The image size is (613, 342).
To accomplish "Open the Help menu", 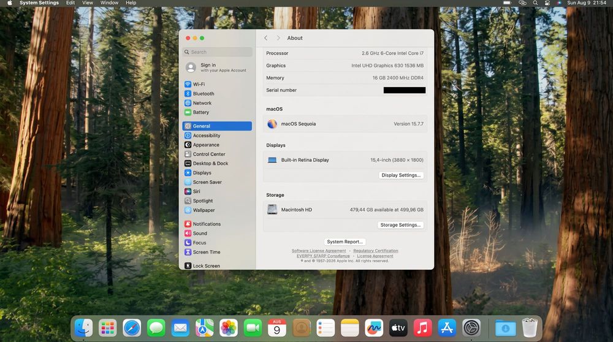I will 131,2.
